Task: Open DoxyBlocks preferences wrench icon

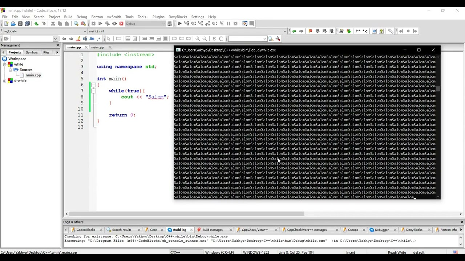Action: tap(391, 31)
